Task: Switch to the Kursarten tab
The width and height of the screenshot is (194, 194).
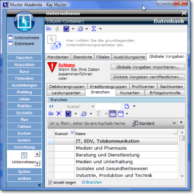Action: 130,93
